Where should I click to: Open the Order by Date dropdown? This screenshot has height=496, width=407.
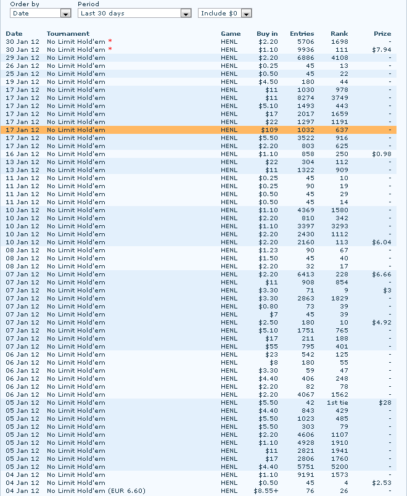[x=40, y=14]
